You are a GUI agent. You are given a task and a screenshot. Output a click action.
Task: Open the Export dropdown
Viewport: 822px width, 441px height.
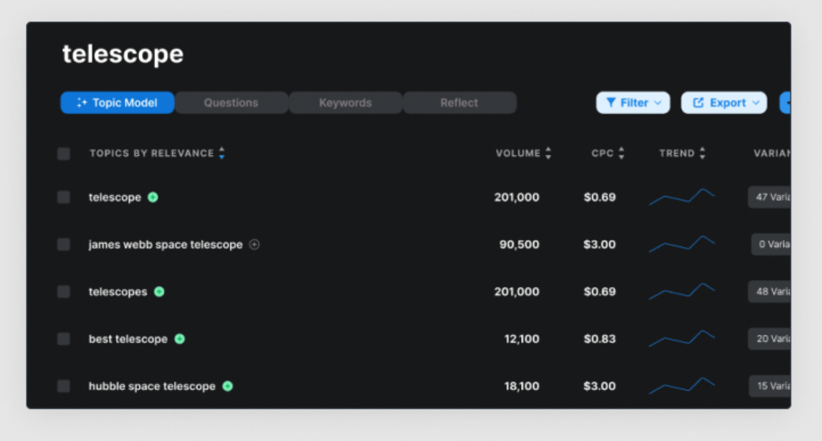(724, 103)
